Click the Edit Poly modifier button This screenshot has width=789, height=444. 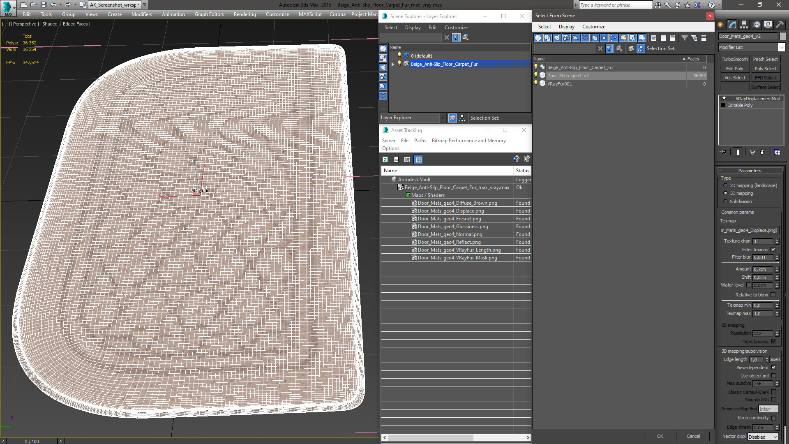point(734,69)
